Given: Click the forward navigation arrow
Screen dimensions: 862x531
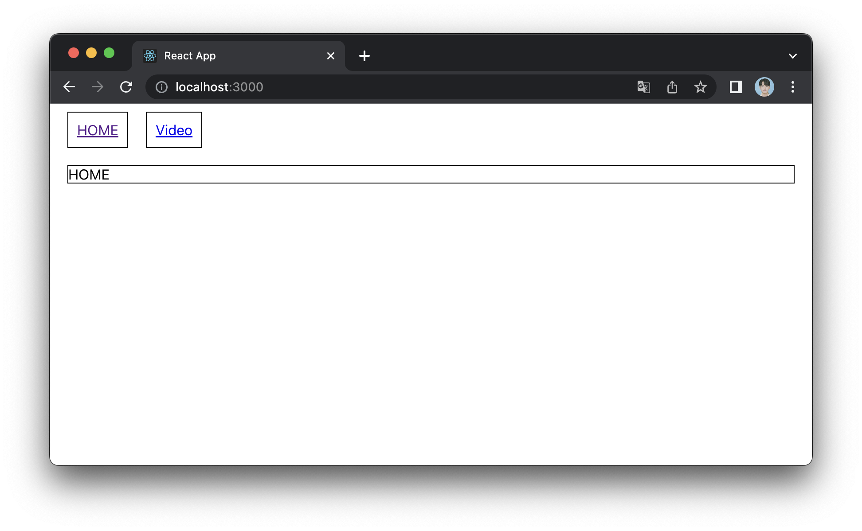Looking at the screenshot, I should [x=98, y=87].
